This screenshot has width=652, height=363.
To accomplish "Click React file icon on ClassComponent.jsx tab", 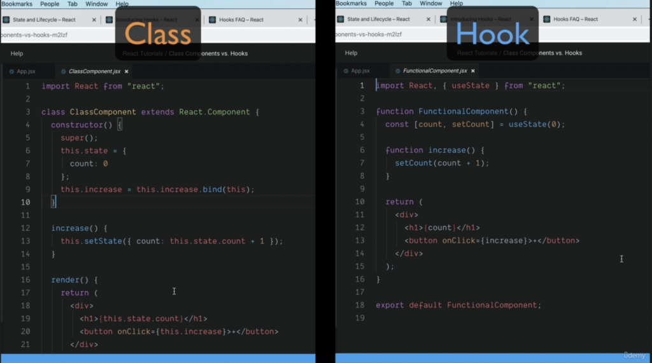I will (x=63, y=71).
